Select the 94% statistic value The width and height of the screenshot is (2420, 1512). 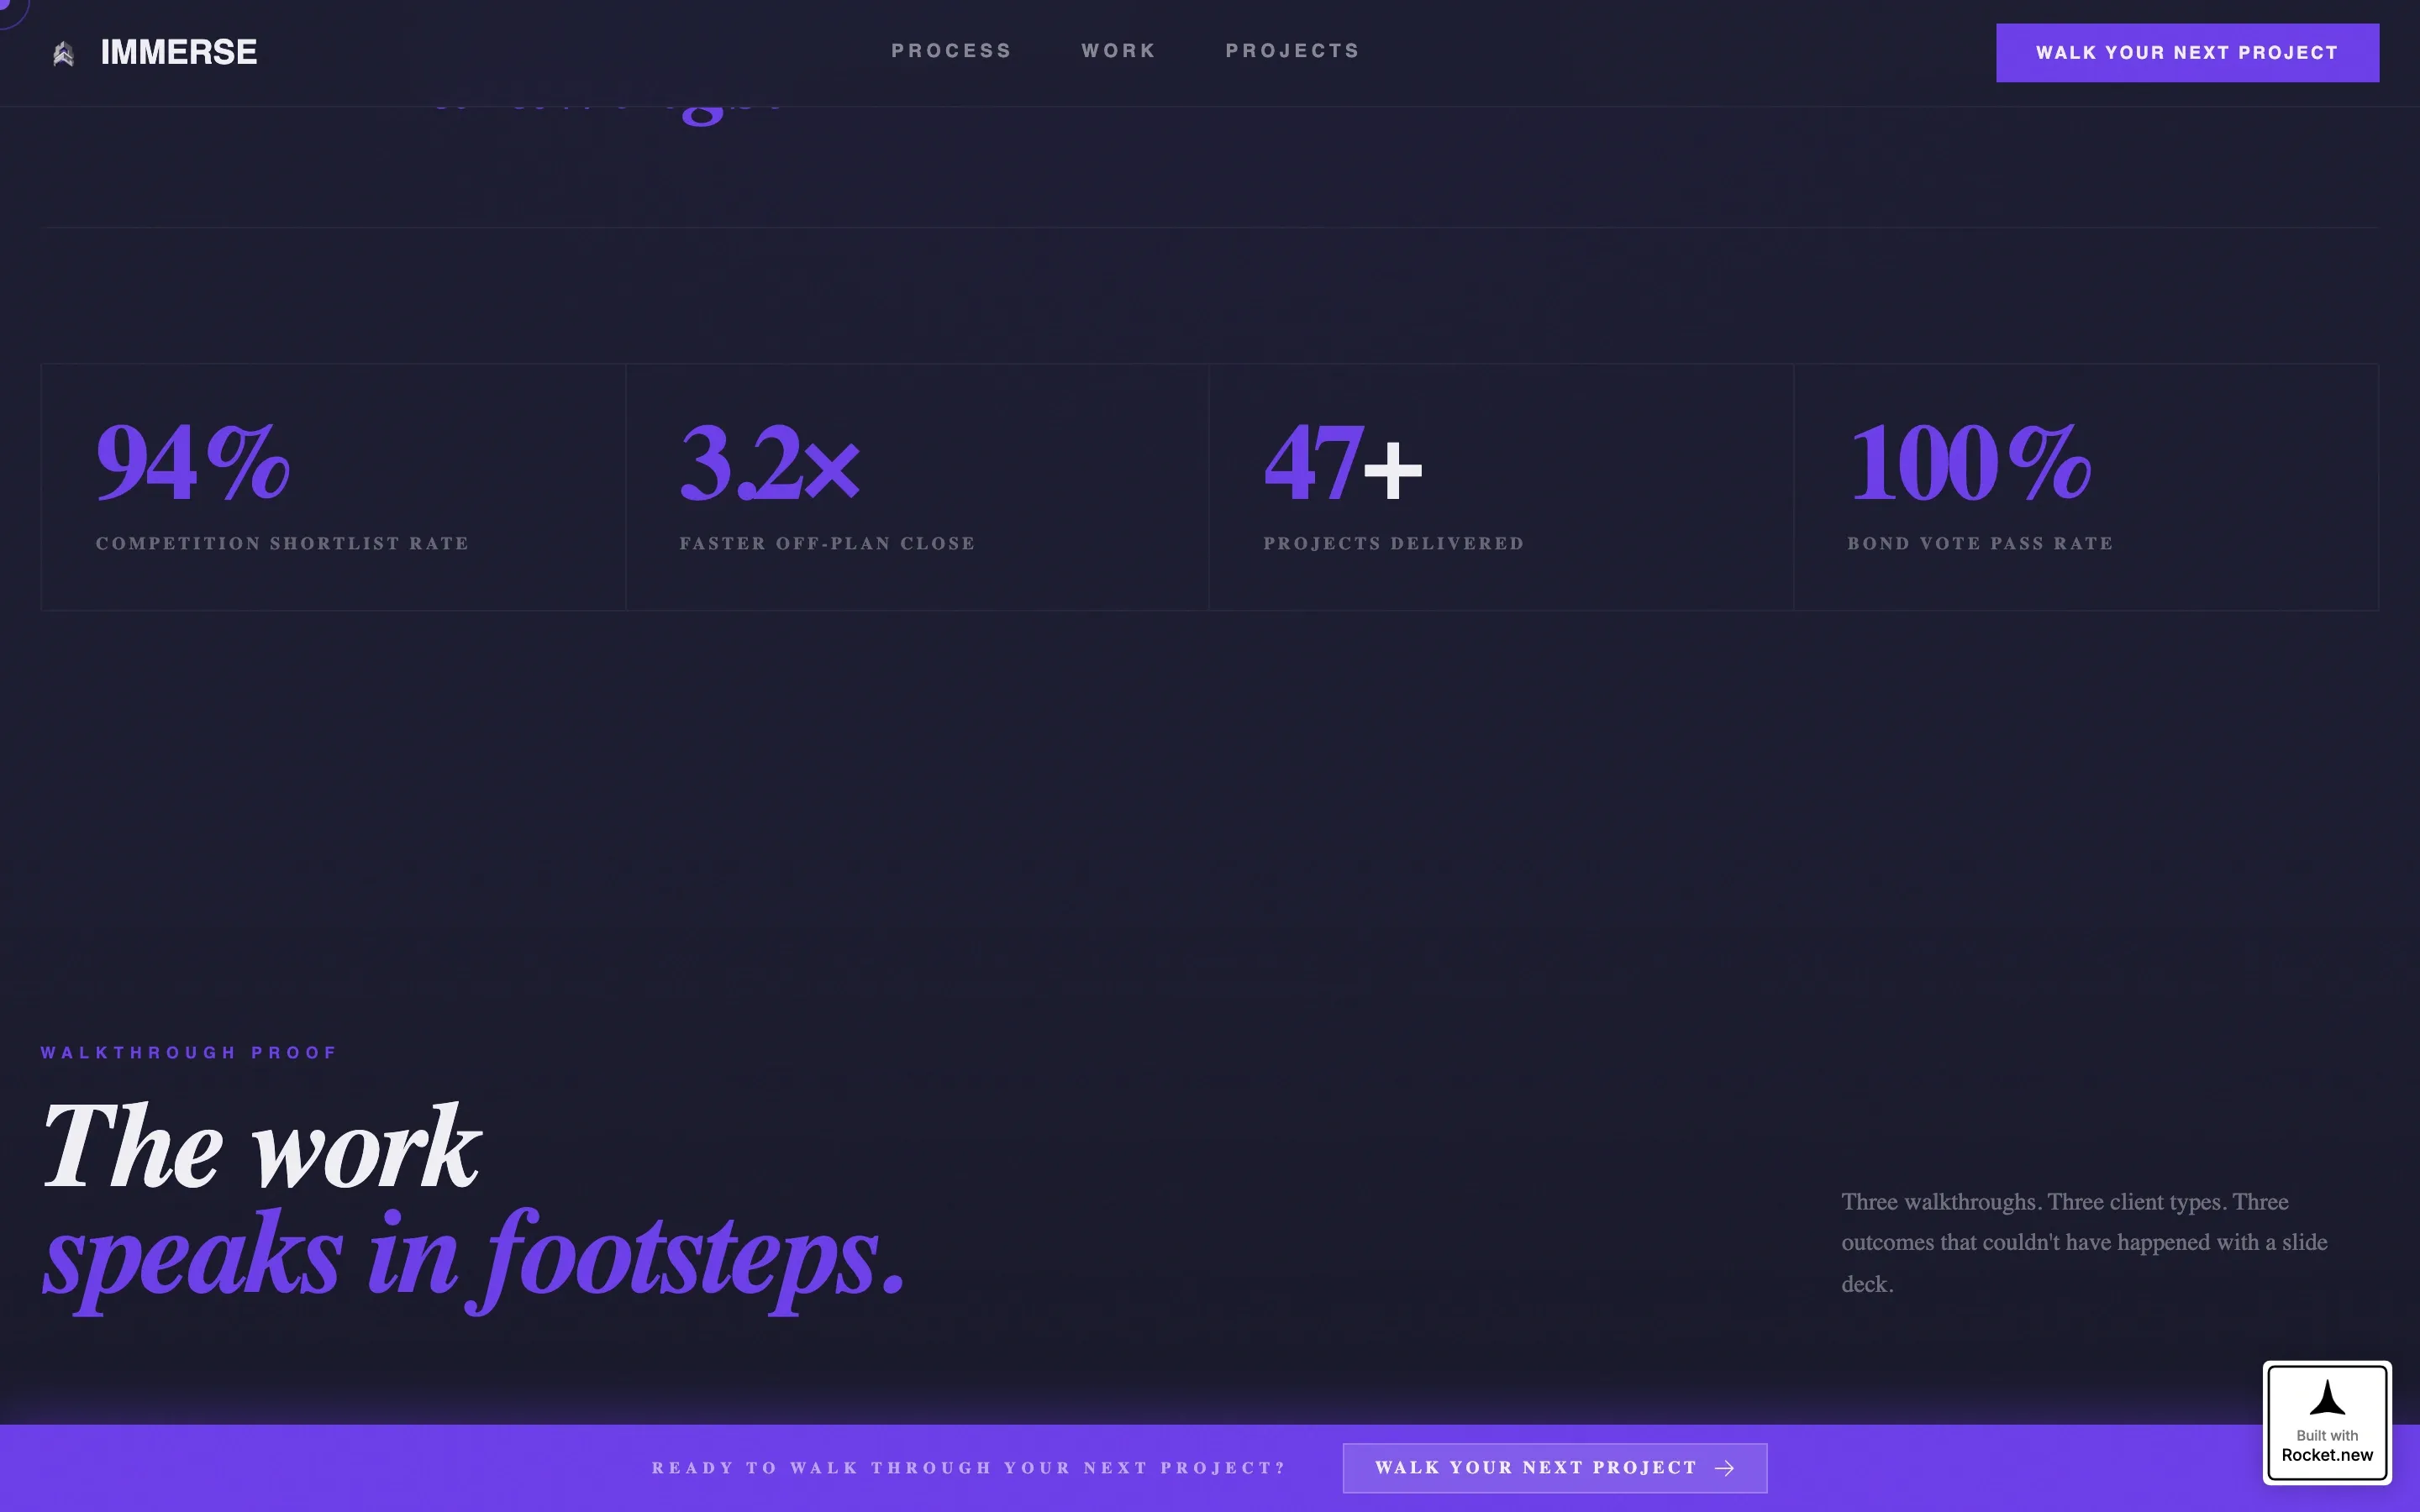pos(192,461)
